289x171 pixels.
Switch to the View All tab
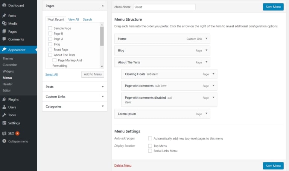click(x=73, y=19)
